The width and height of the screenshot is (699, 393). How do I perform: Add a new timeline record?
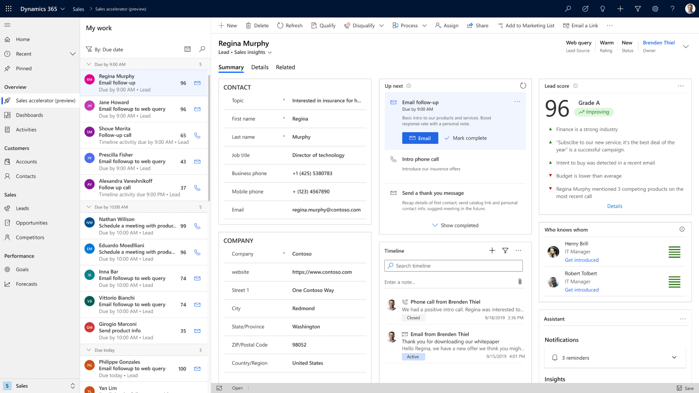(x=492, y=251)
